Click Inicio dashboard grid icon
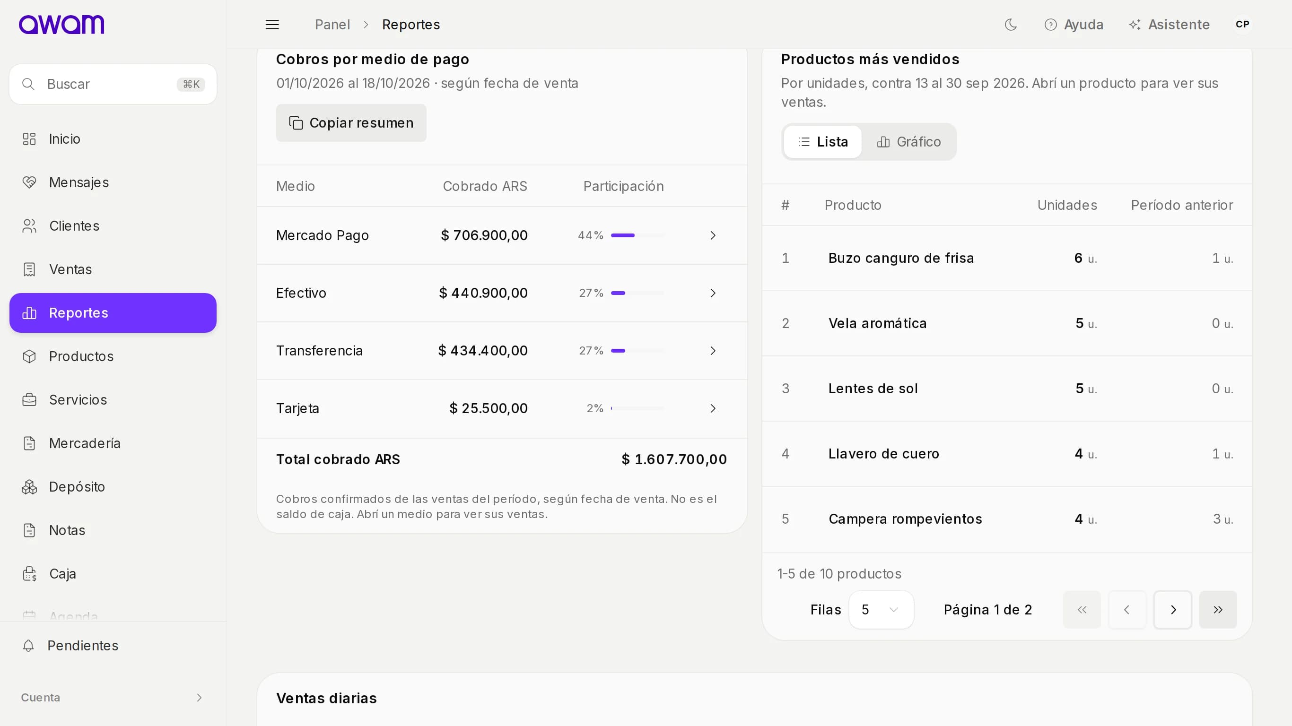 click(29, 139)
